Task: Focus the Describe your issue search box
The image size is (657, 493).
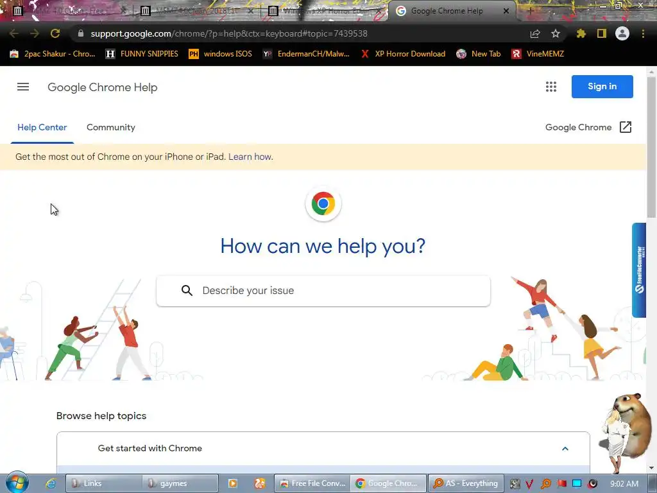Action: (323, 291)
